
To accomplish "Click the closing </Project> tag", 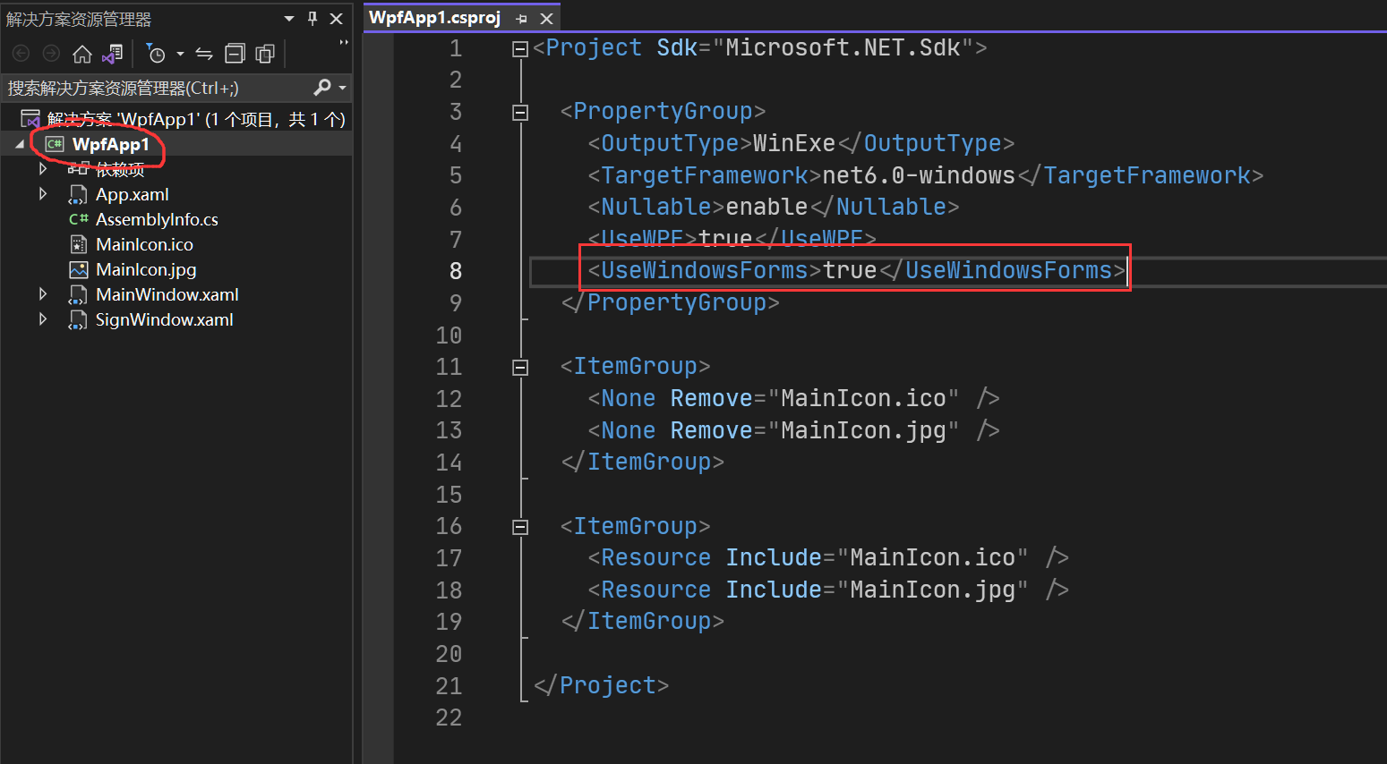I will pos(602,685).
